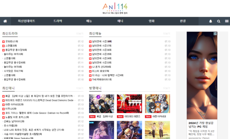Open the Code Geass: Dakkan no Roze link
This screenshot has height=139, width=230.
(37, 113)
